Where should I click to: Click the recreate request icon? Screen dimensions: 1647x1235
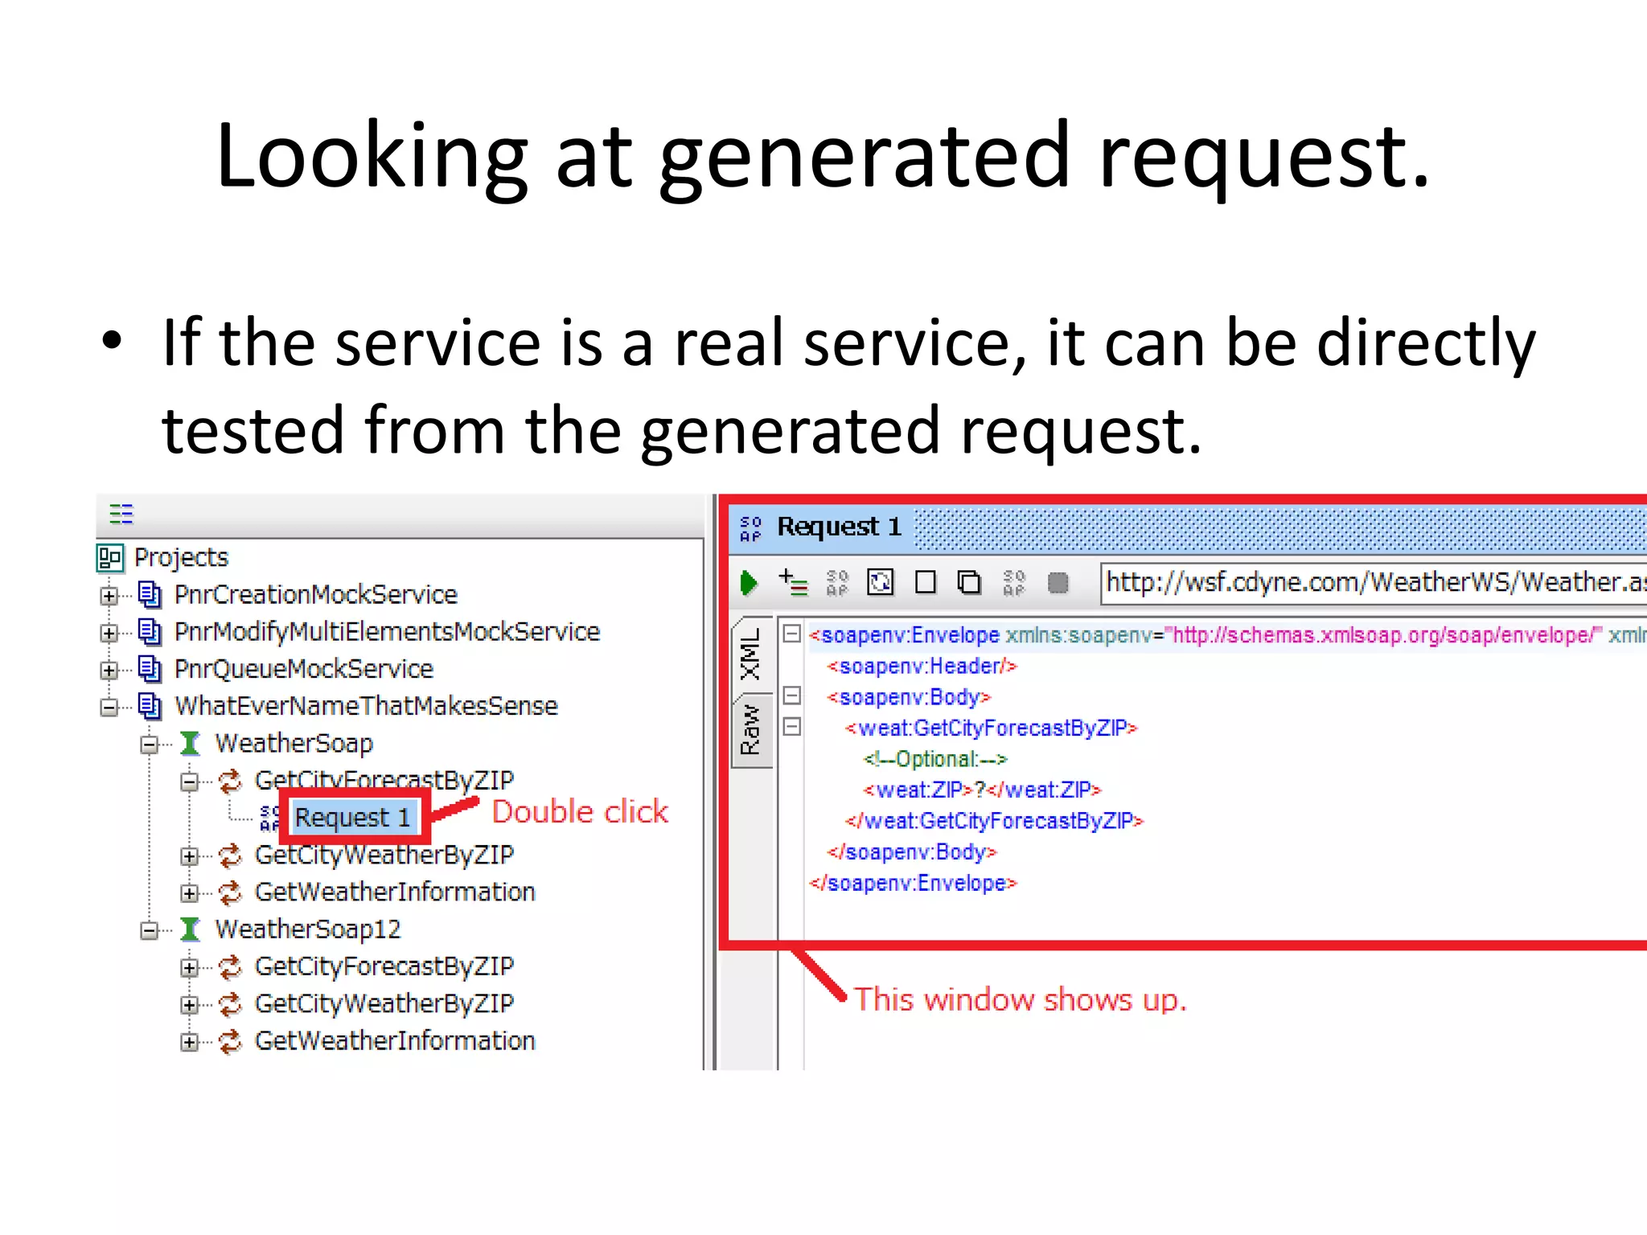pos(881,582)
